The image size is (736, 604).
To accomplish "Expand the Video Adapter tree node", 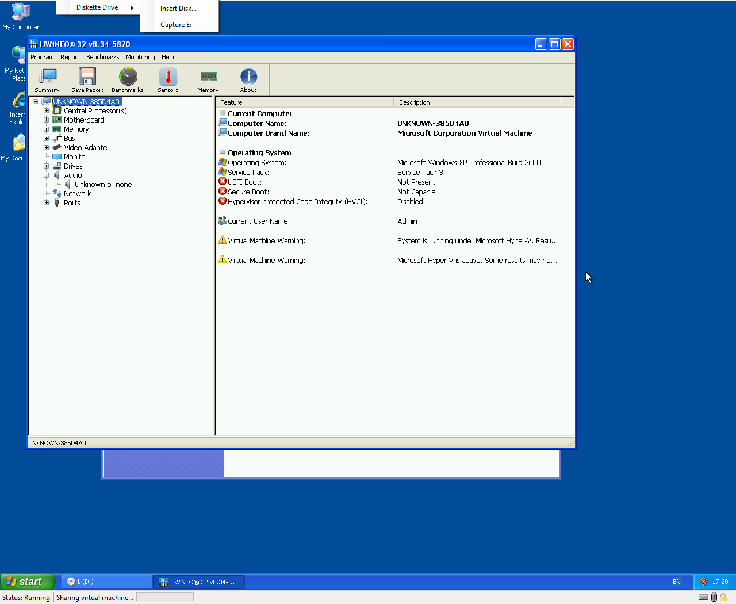I will pos(47,148).
